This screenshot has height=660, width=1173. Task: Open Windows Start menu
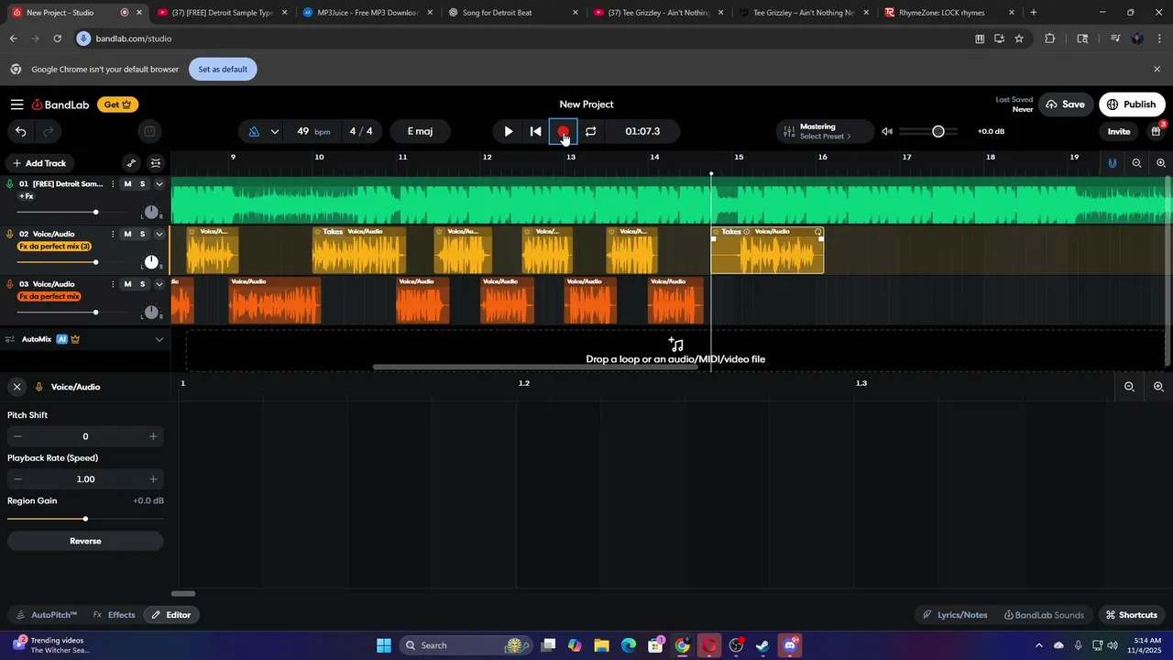pos(384,645)
